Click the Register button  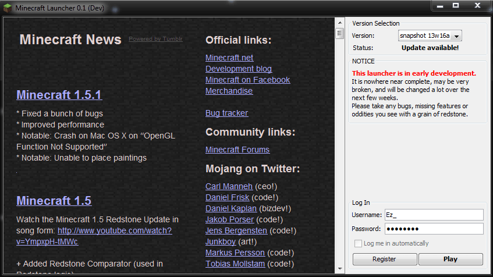pos(385,259)
